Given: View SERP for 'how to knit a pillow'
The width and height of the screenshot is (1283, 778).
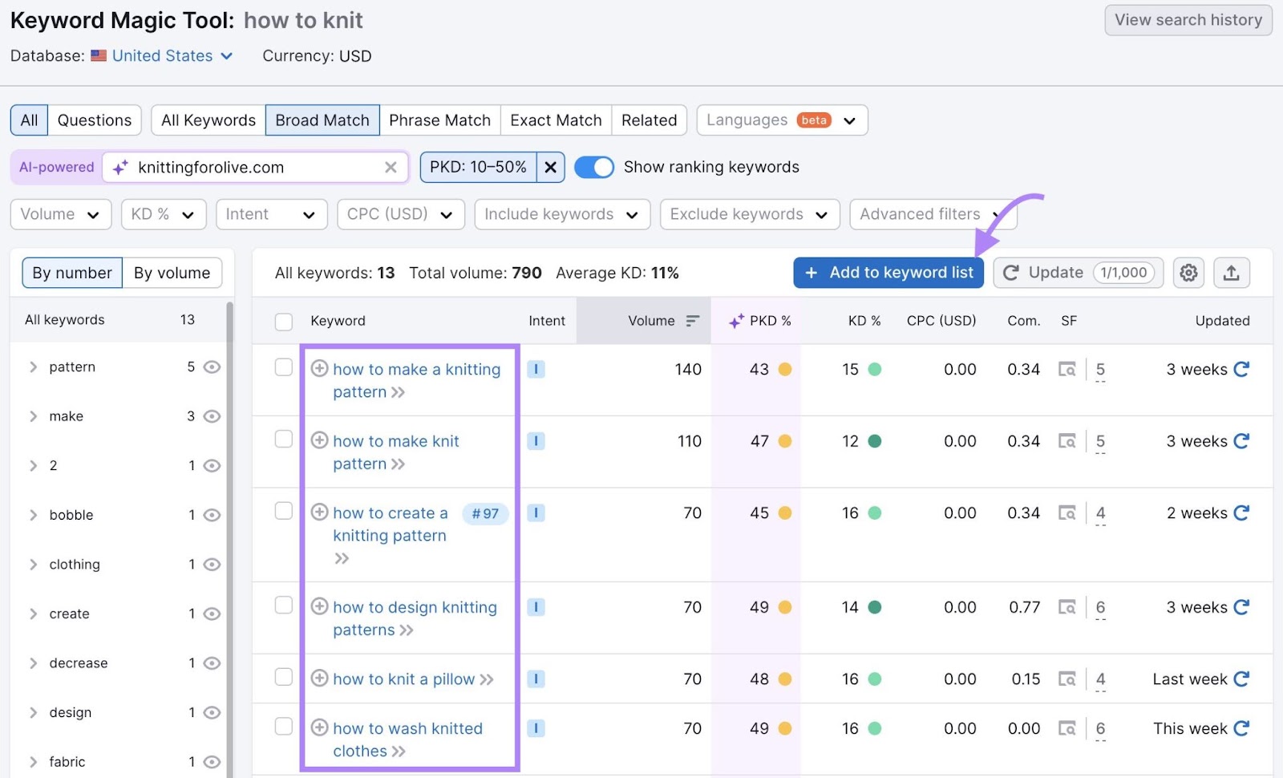Looking at the screenshot, I should [x=1066, y=679].
